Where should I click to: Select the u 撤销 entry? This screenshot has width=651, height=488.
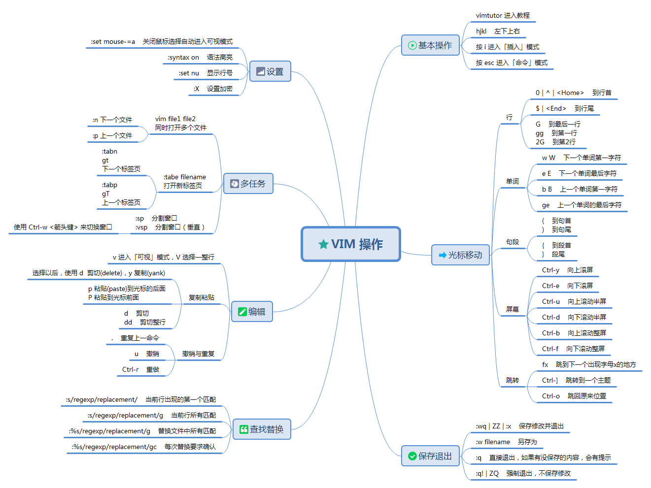coord(147,354)
